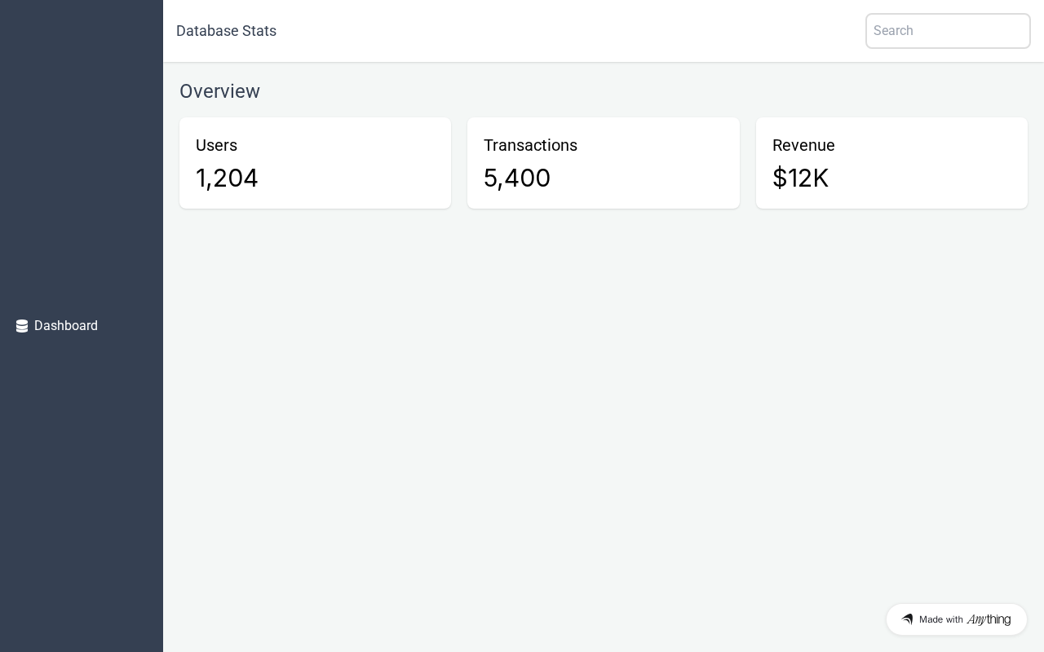This screenshot has width=1044, height=652.
Task: Click the empty sidebar area above Dashboard
Action: pyautogui.click(x=82, y=163)
